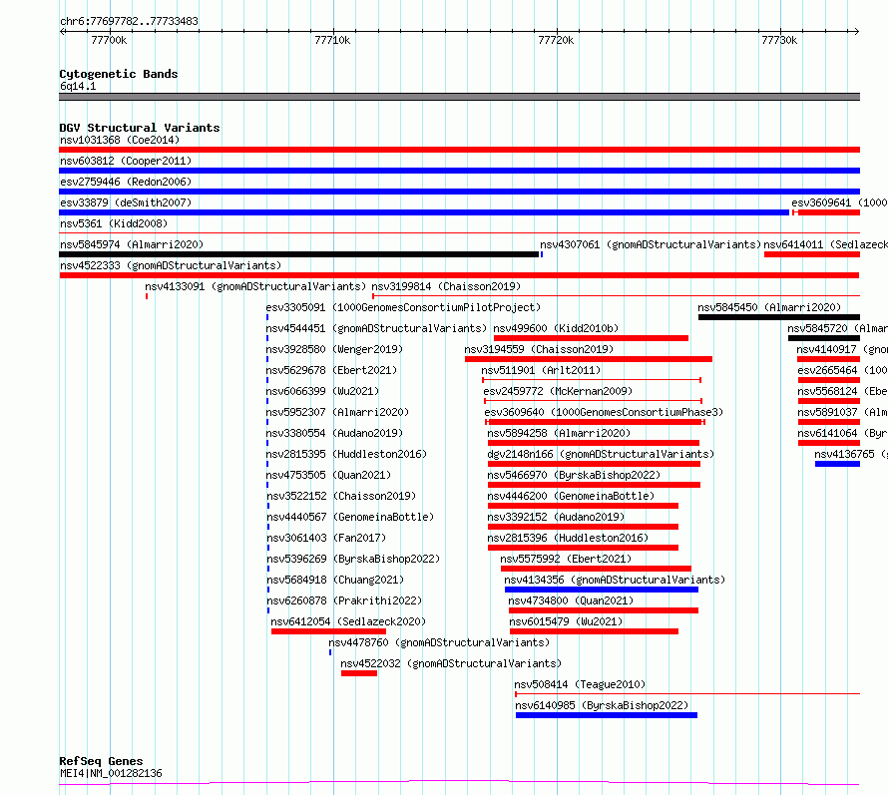Viewport: 888px width, 795px height.
Task: Click the red bar under nsv6412054 (Sedlazeck2020)
Action: click(328, 631)
